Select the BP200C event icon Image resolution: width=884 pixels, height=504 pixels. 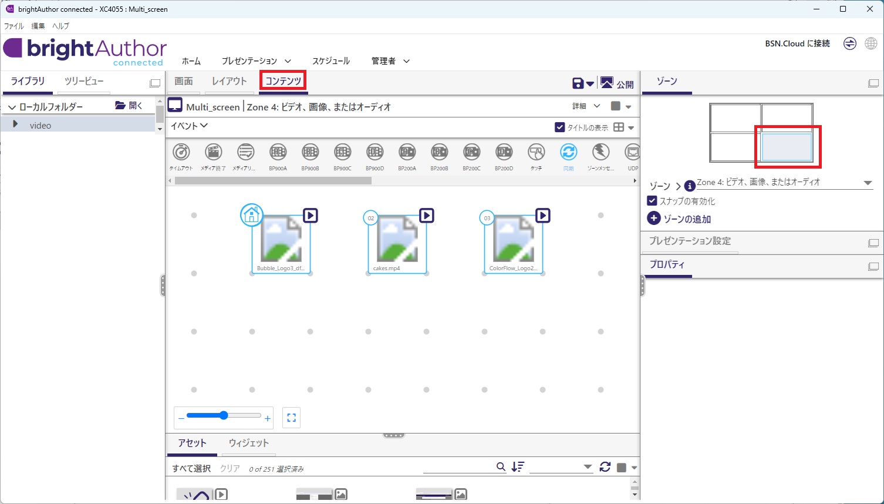[472, 152]
